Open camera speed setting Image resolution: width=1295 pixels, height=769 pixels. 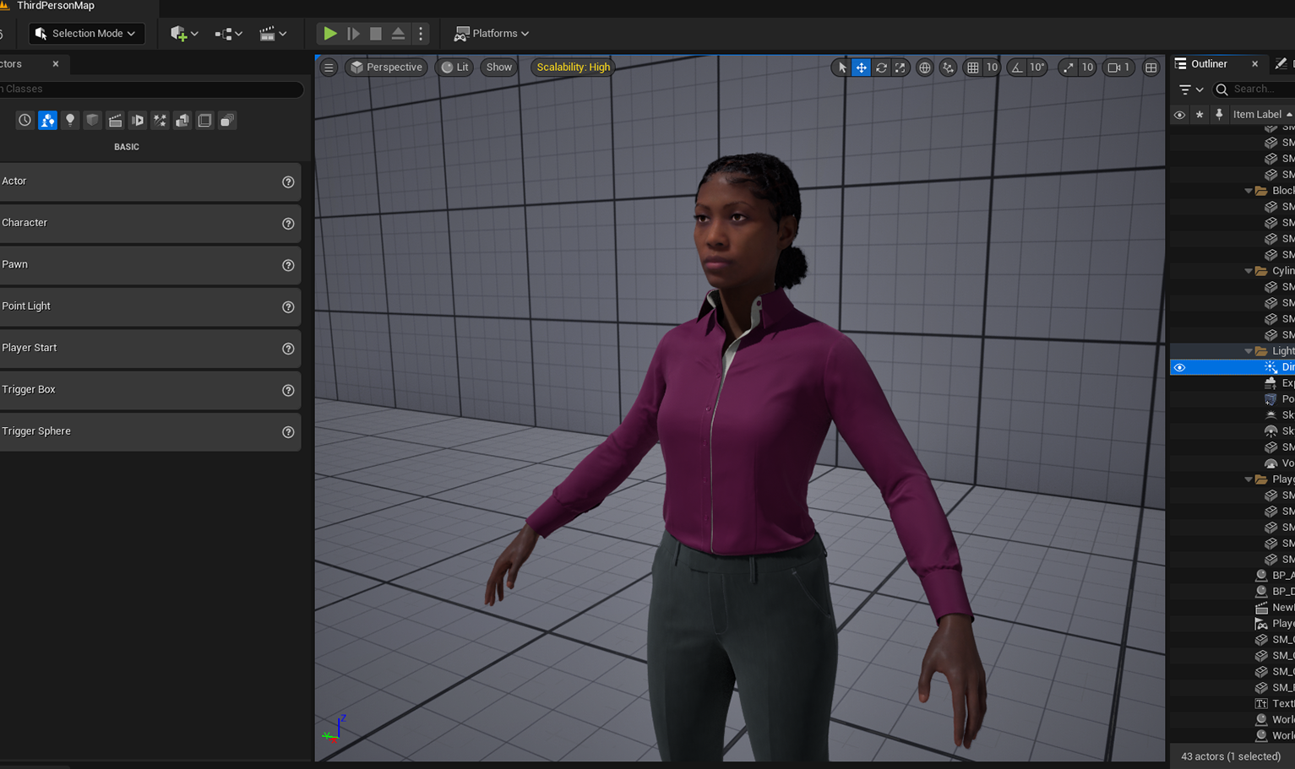point(1118,68)
